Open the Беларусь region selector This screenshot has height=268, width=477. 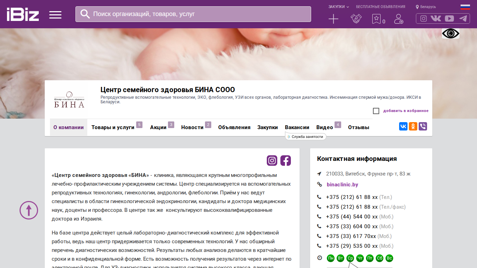pos(426,7)
